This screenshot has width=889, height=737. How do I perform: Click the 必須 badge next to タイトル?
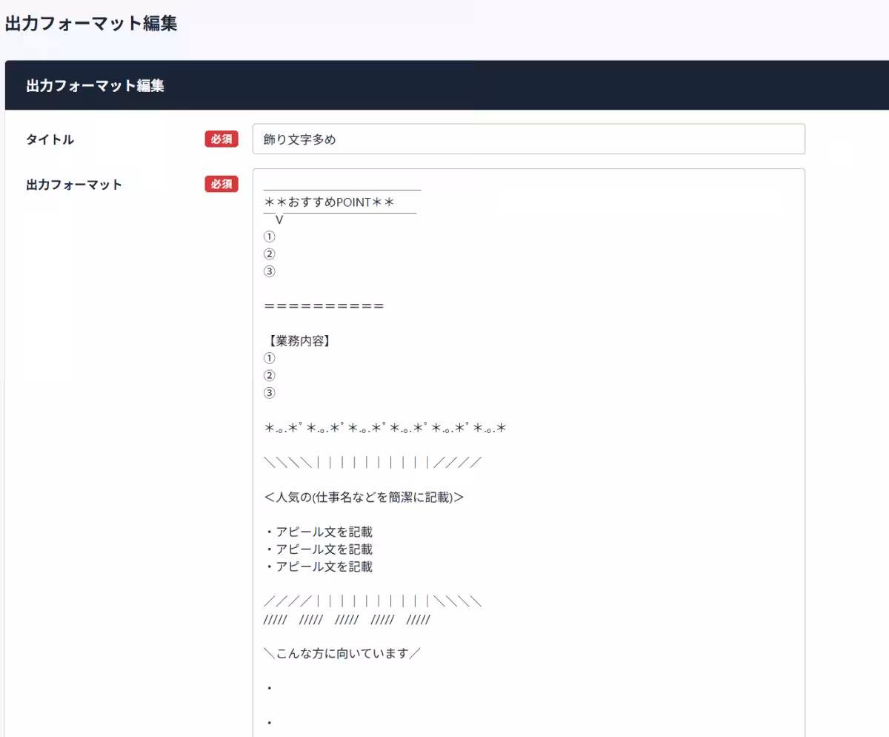coord(221,139)
